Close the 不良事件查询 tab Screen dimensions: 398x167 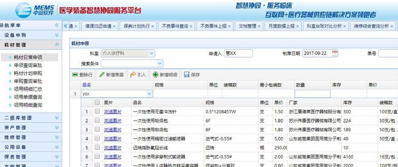click(191, 26)
